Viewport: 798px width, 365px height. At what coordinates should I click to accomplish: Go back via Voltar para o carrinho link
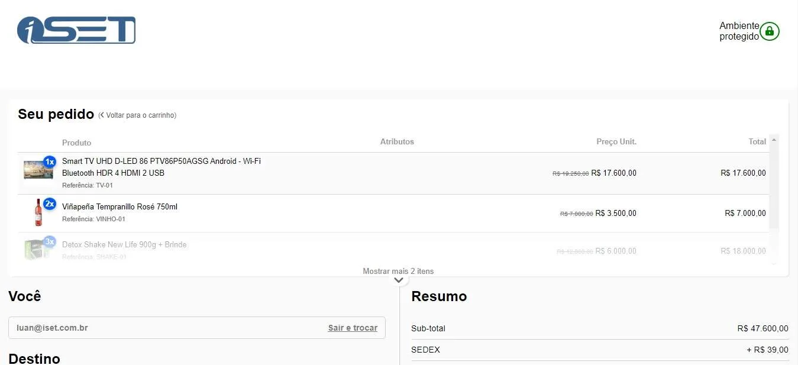tap(141, 115)
